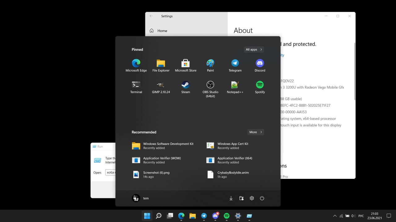Show hidden system tray icons
Viewport: 396px width, 222px height.
(335, 216)
